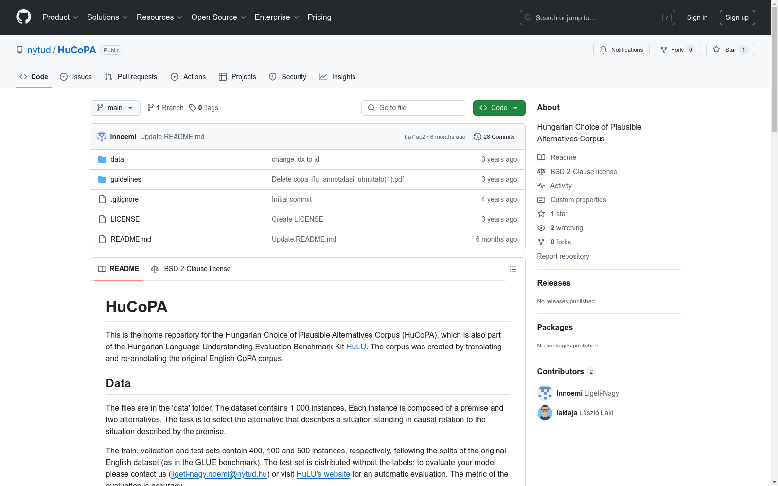Screen dimensions: 778x486
Task: Switch to the Security tab
Action: 288,77
